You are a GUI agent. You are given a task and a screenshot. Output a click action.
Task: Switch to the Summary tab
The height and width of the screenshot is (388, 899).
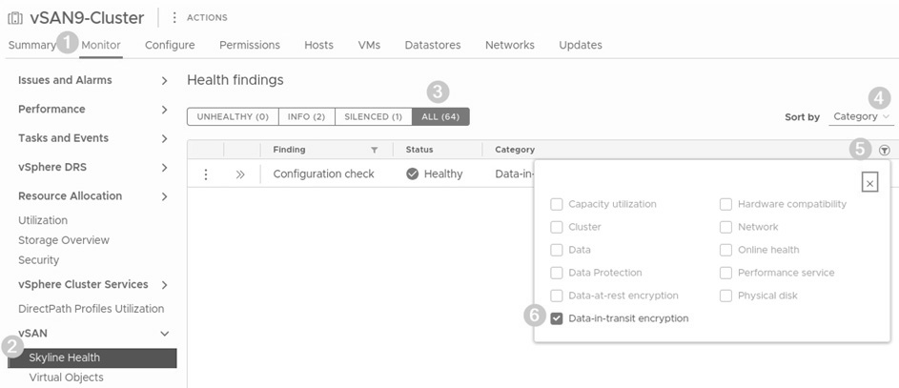click(x=32, y=45)
